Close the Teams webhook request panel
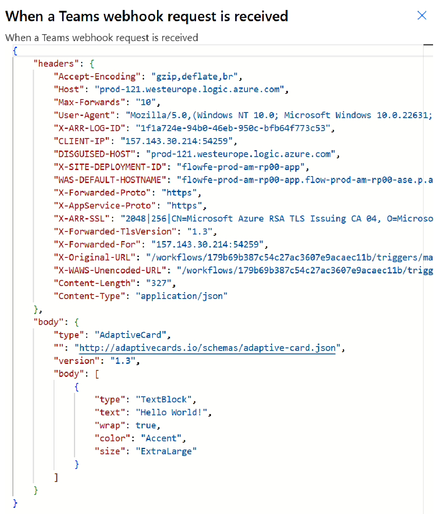The width and height of the screenshot is (443, 514). [422, 16]
